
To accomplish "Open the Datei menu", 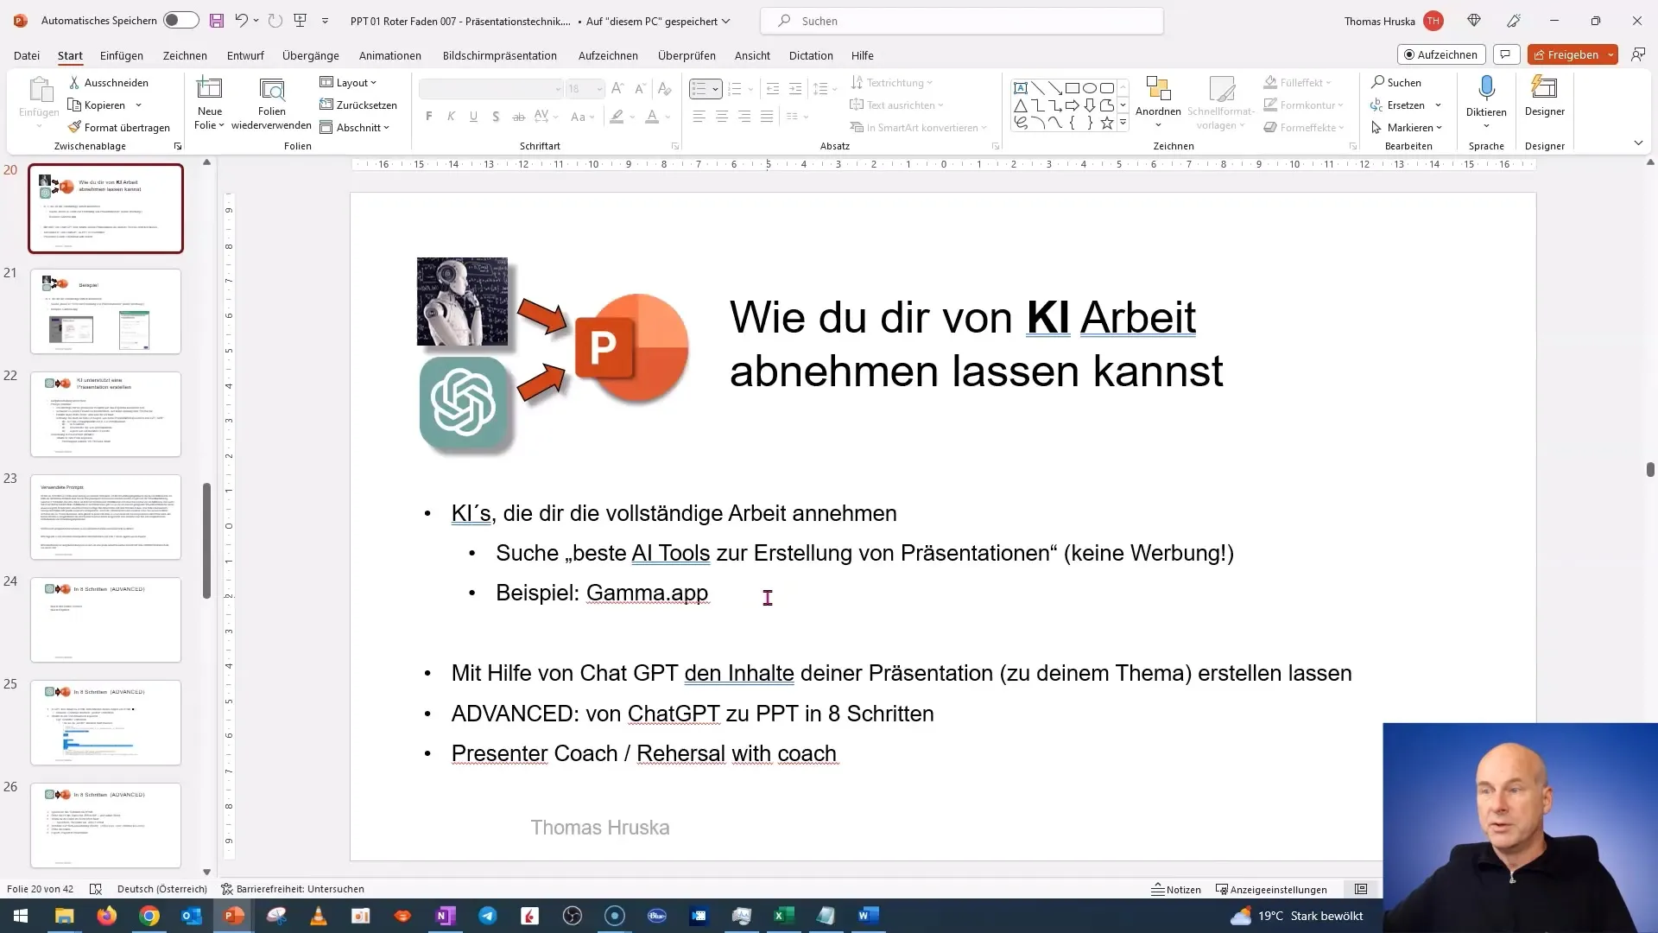I will (27, 55).
